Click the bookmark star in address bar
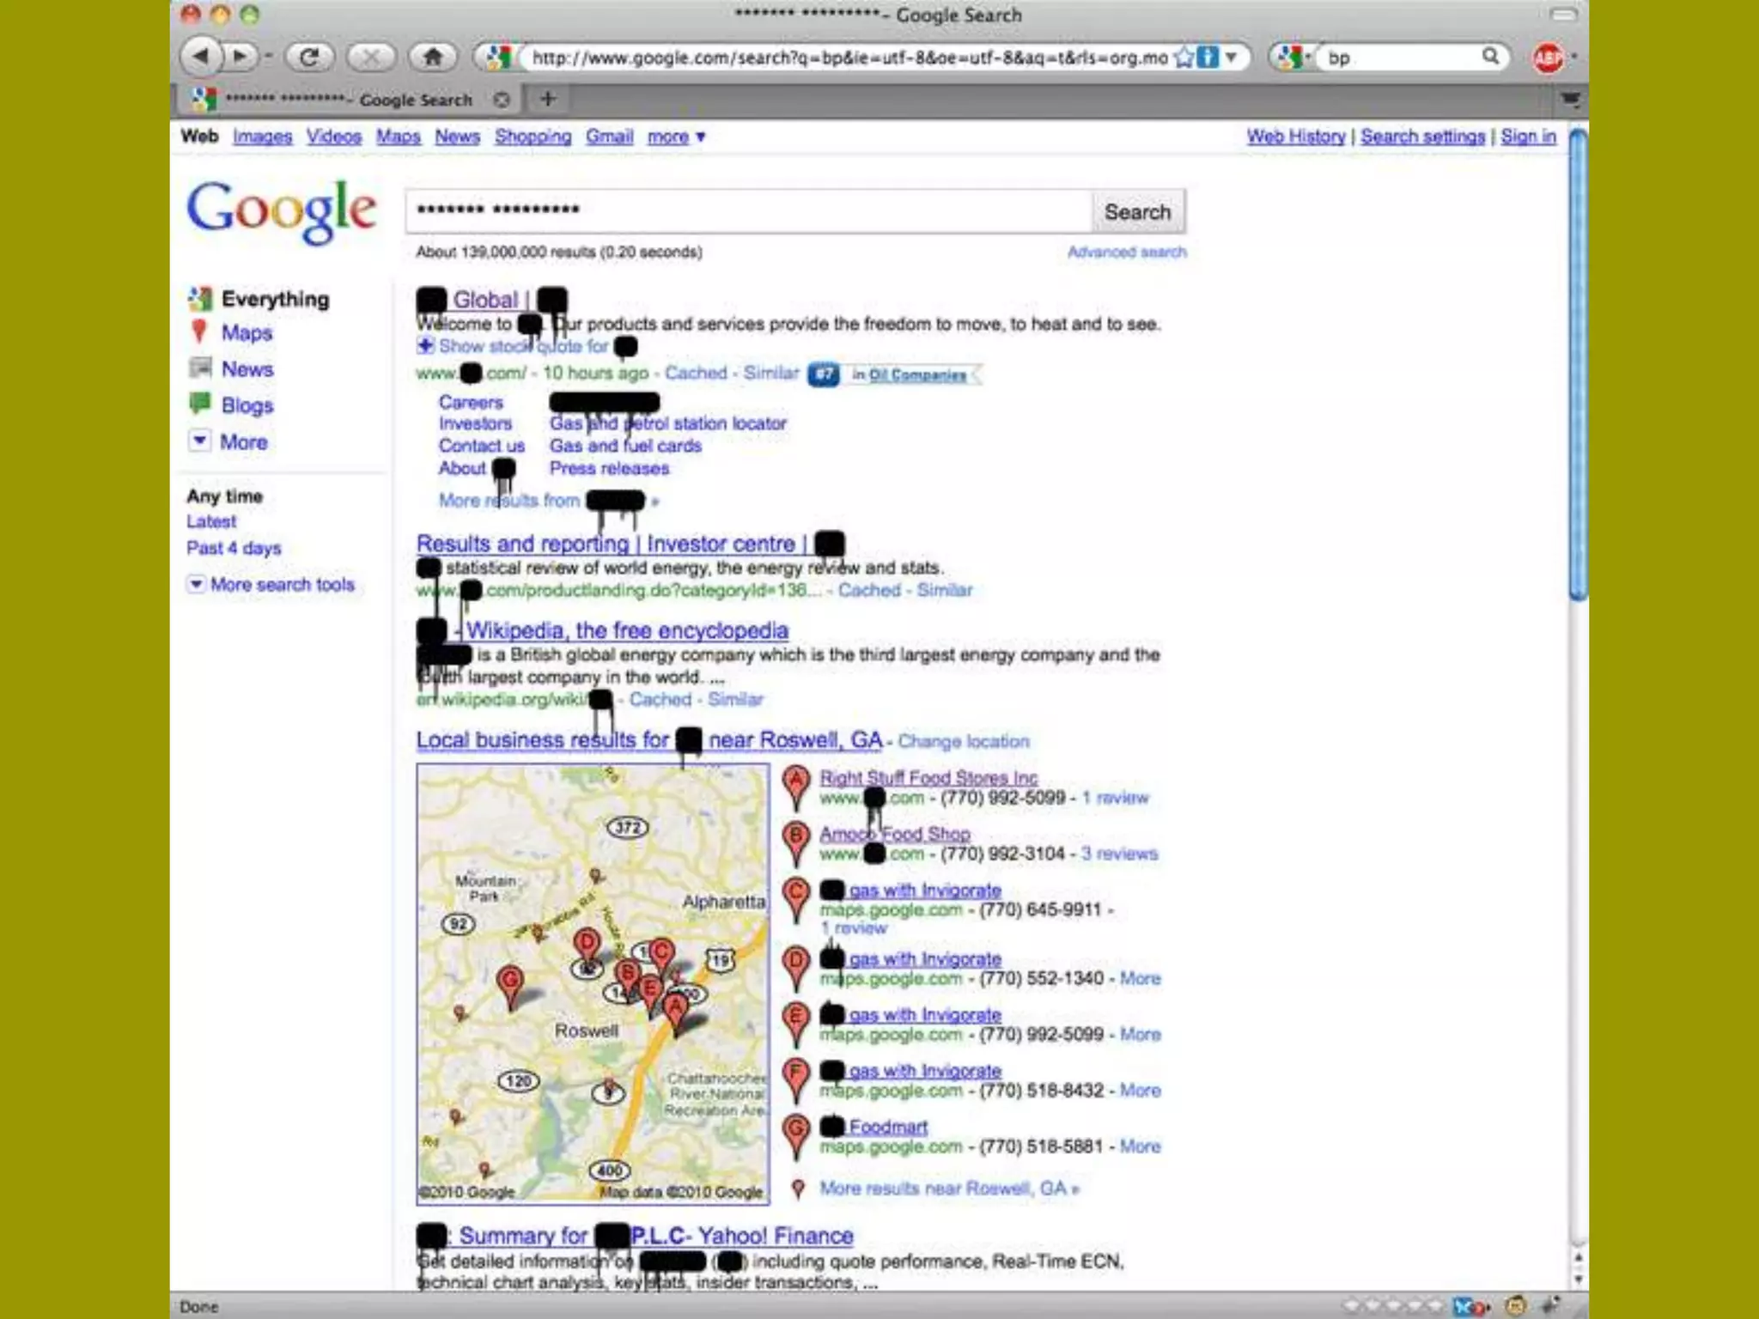Viewport: 1759px width, 1319px height. (x=1184, y=58)
